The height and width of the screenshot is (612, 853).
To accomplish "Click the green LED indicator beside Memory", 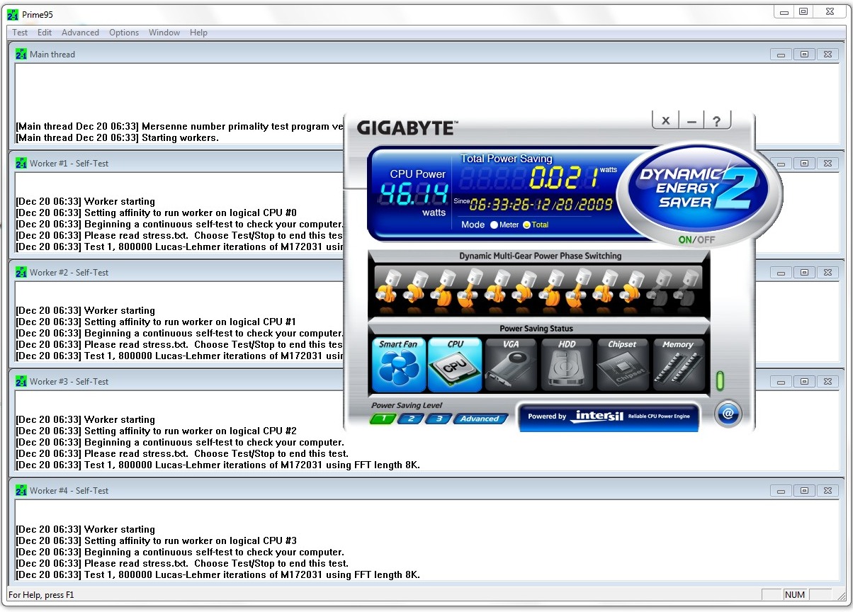I will [x=721, y=380].
